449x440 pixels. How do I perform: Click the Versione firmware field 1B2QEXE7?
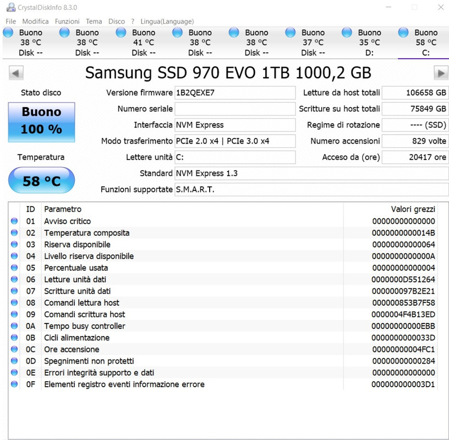click(235, 93)
